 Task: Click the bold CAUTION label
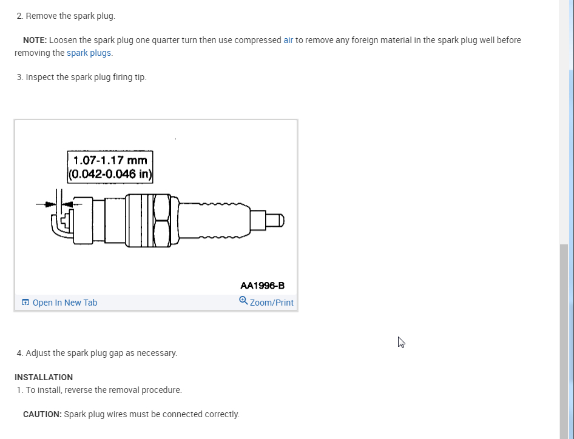[42, 414]
